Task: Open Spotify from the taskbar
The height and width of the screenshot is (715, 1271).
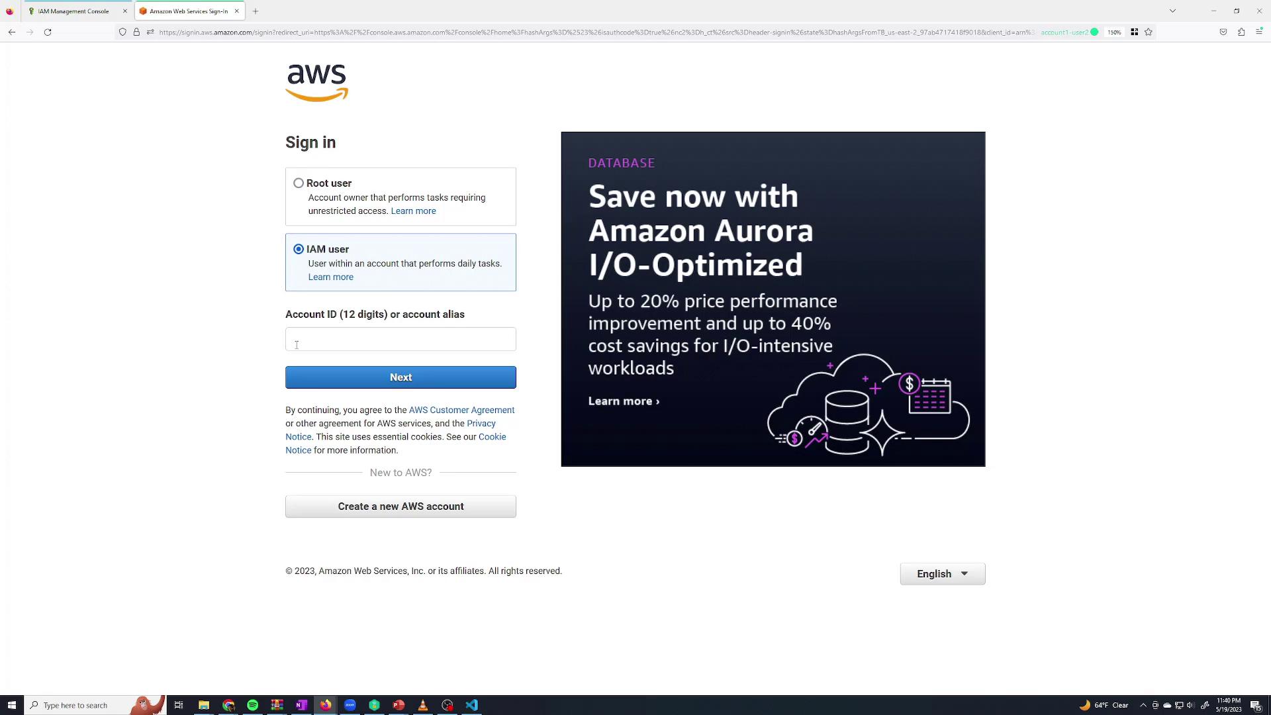Action: pos(253,705)
